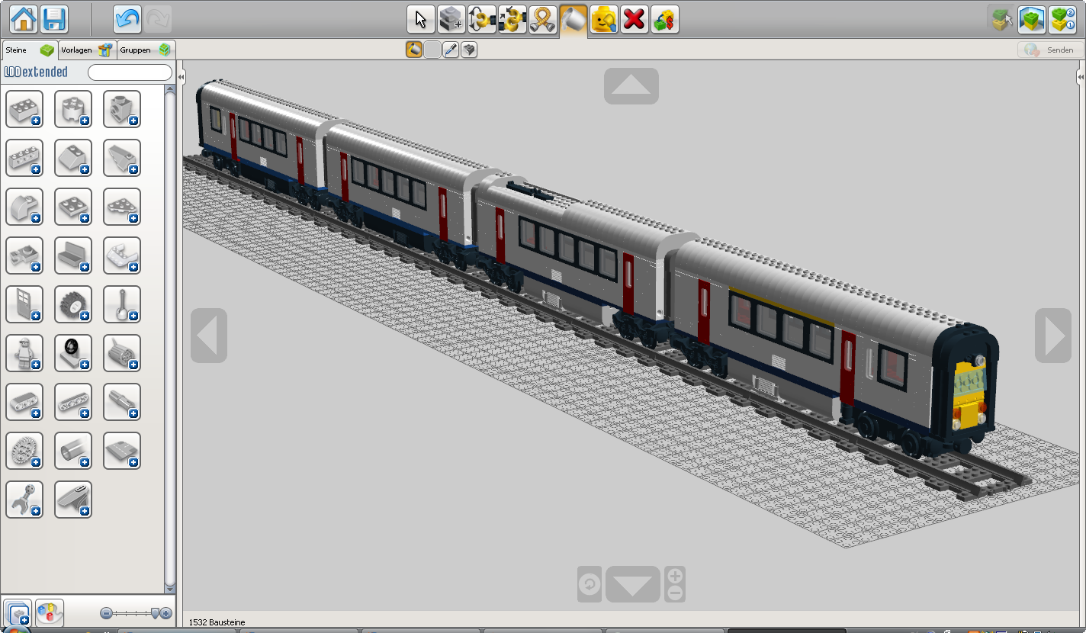Select the arrow Selection tool
1086x633 pixels.
[x=420, y=20]
